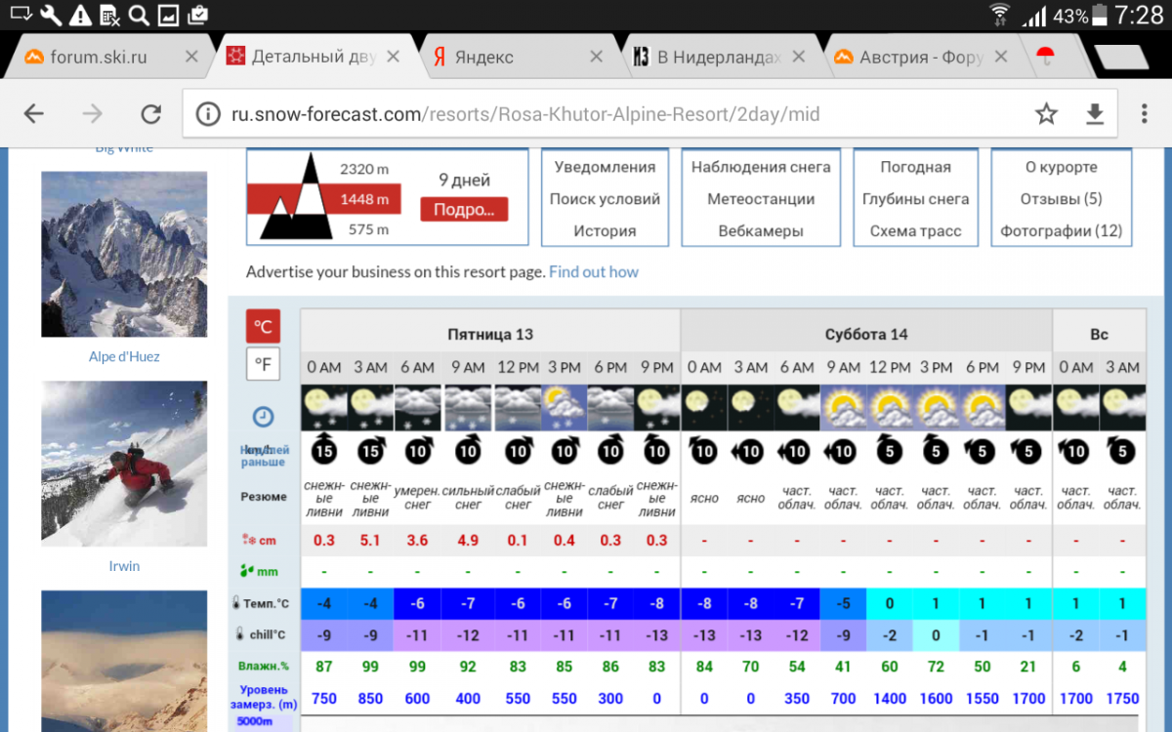The width and height of the screenshot is (1172, 732).
Task: Click the Saturday 12 PM wind speed 5 icon
Action: tap(890, 451)
